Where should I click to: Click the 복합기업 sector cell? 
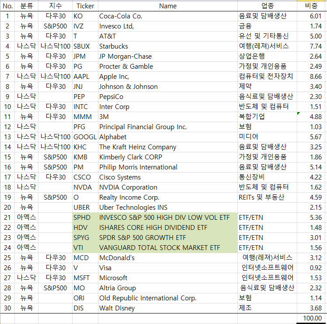267,116
